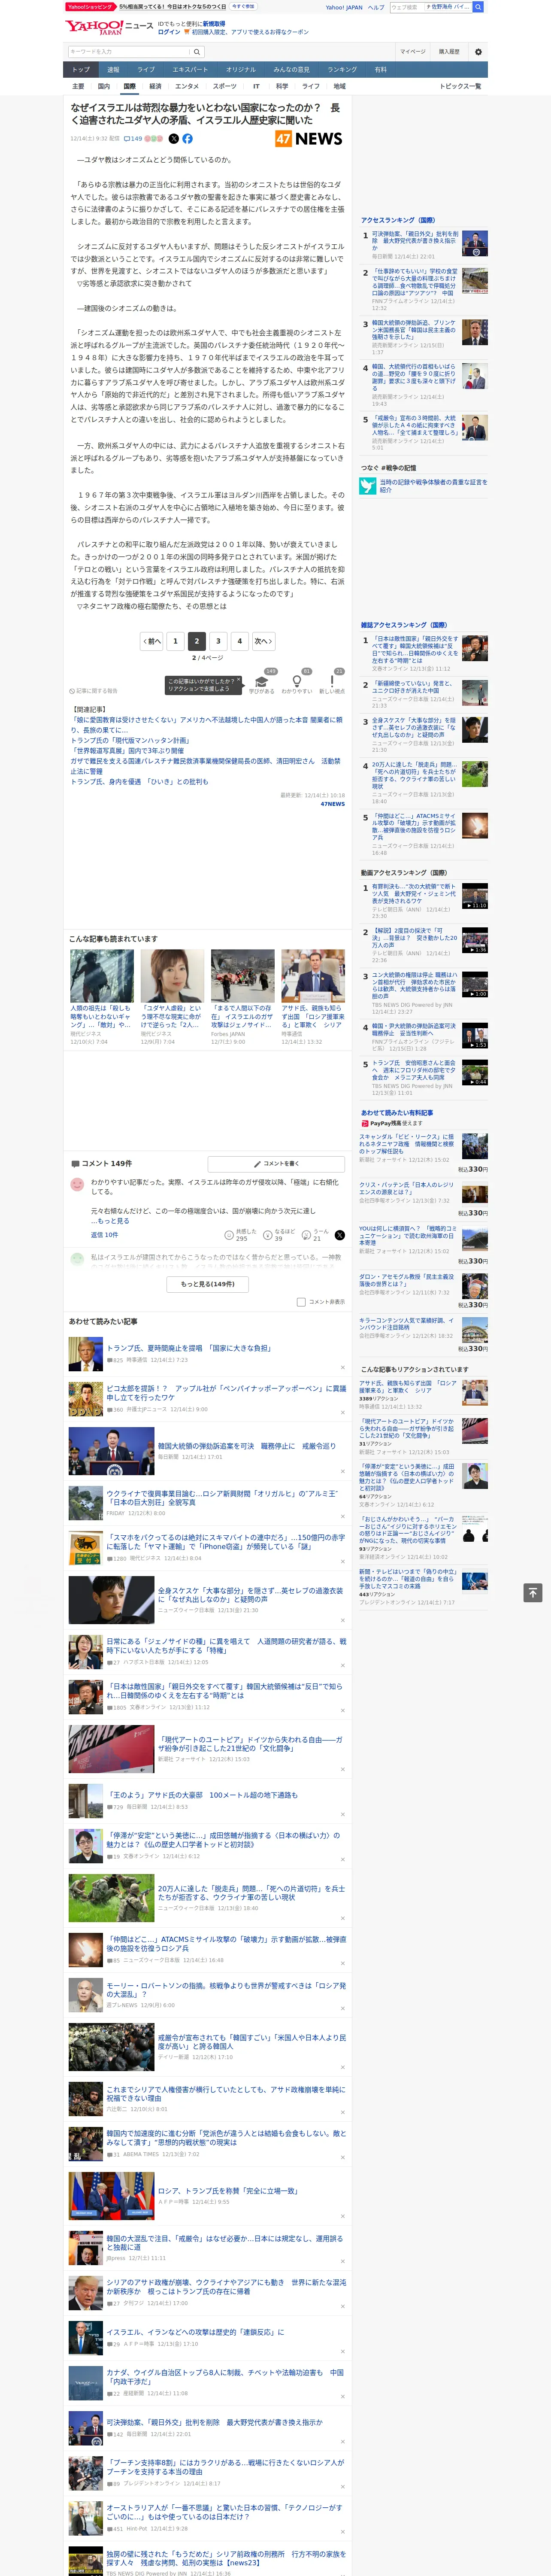React with 学びがある graduation cap icon

(x=262, y=681)
